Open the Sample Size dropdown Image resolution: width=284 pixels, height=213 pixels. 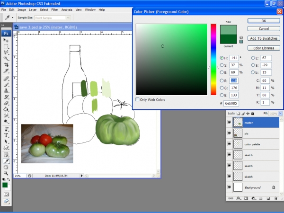(x=68, y=18)
